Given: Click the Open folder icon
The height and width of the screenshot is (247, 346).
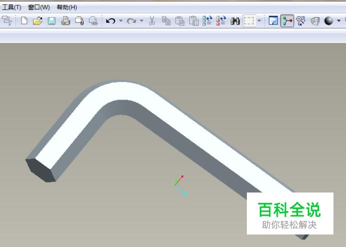Looking at the screenshot, I should tap(38, 20).
